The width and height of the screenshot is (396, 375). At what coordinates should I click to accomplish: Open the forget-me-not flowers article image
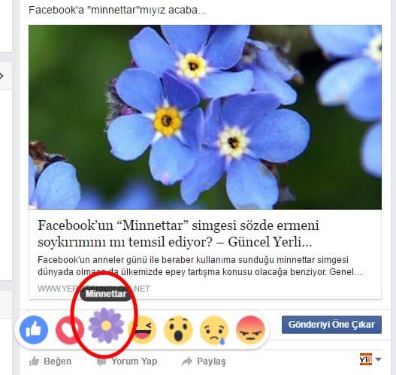click(205, 117)
